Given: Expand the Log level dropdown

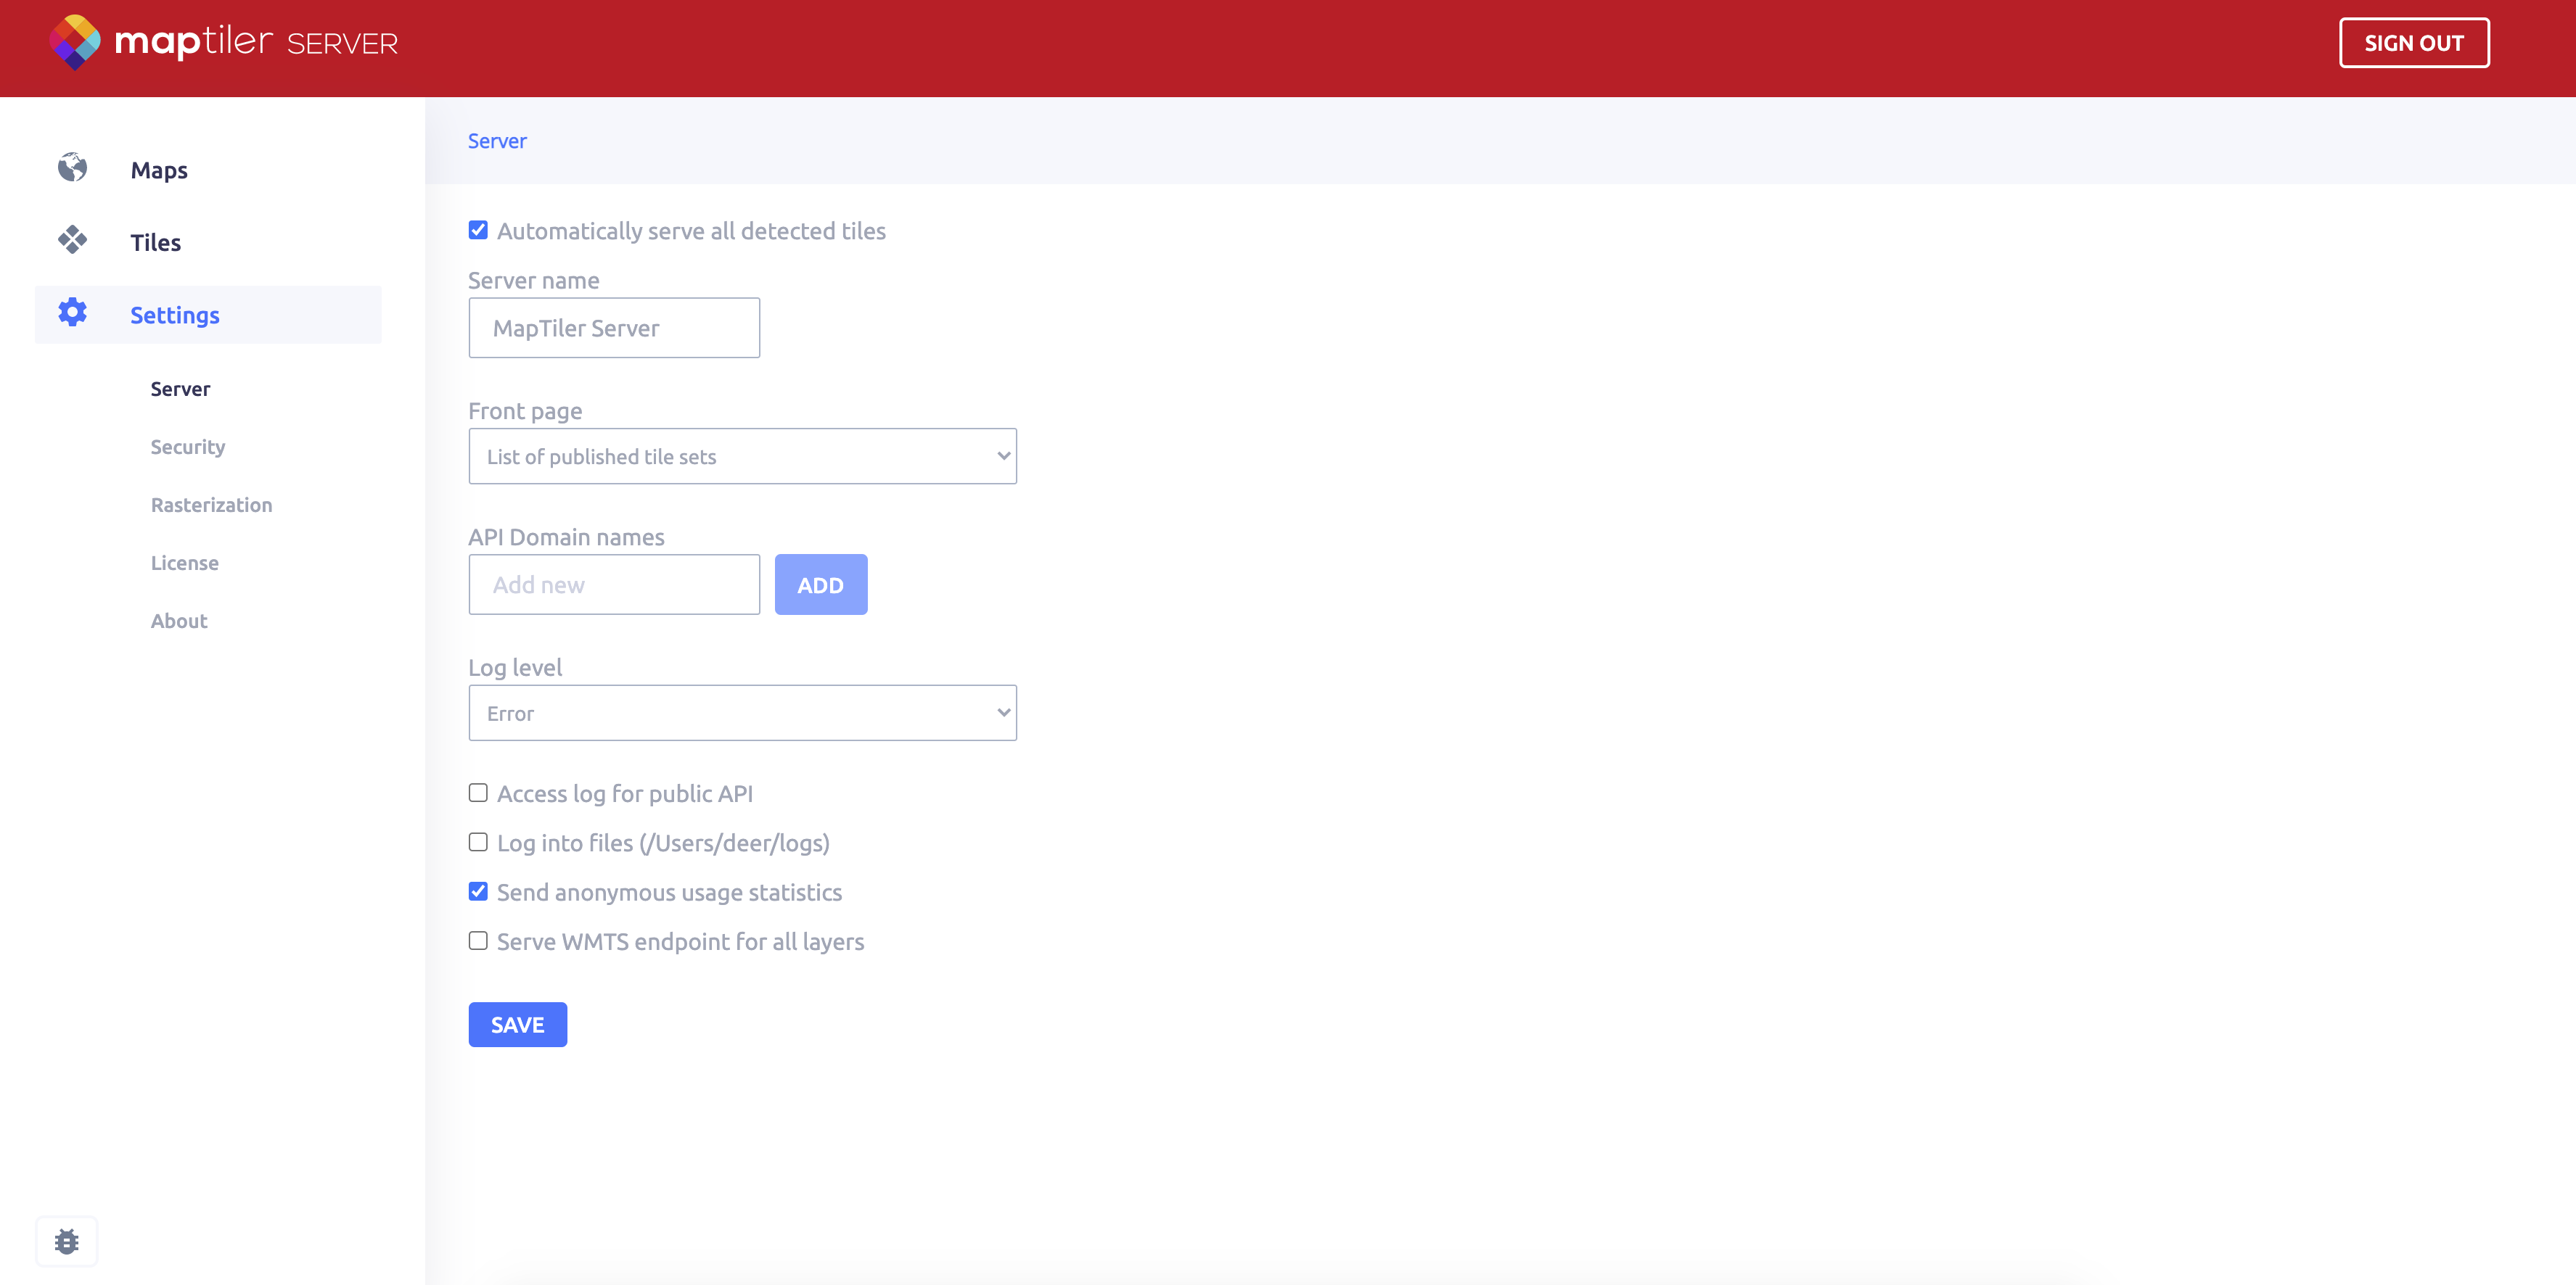Looking at the screenshot, I should [742, 712].
